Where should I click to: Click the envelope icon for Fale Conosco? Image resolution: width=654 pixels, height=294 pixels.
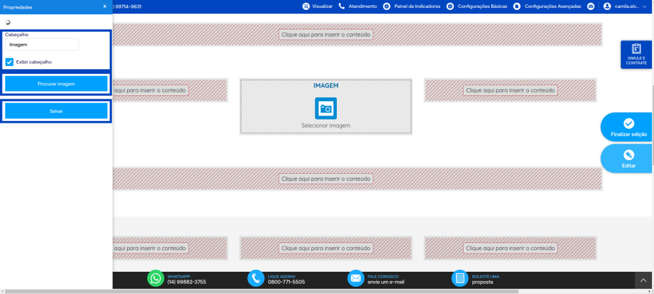[x=356, y=278]
